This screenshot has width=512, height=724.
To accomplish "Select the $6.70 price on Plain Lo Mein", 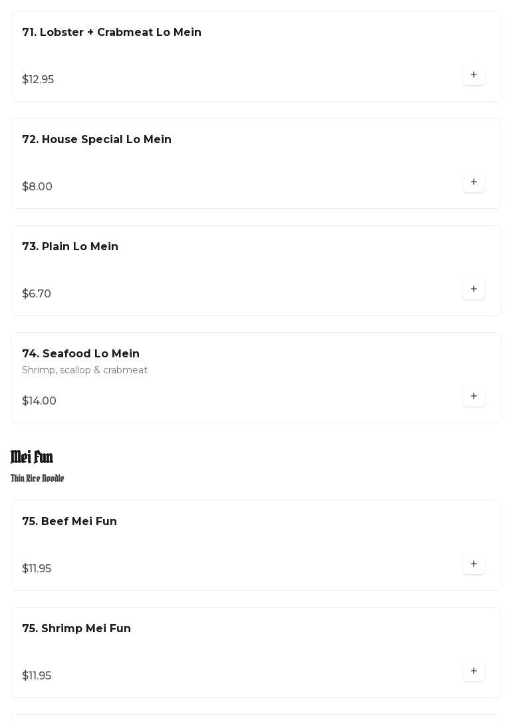I will click(37, 294).
